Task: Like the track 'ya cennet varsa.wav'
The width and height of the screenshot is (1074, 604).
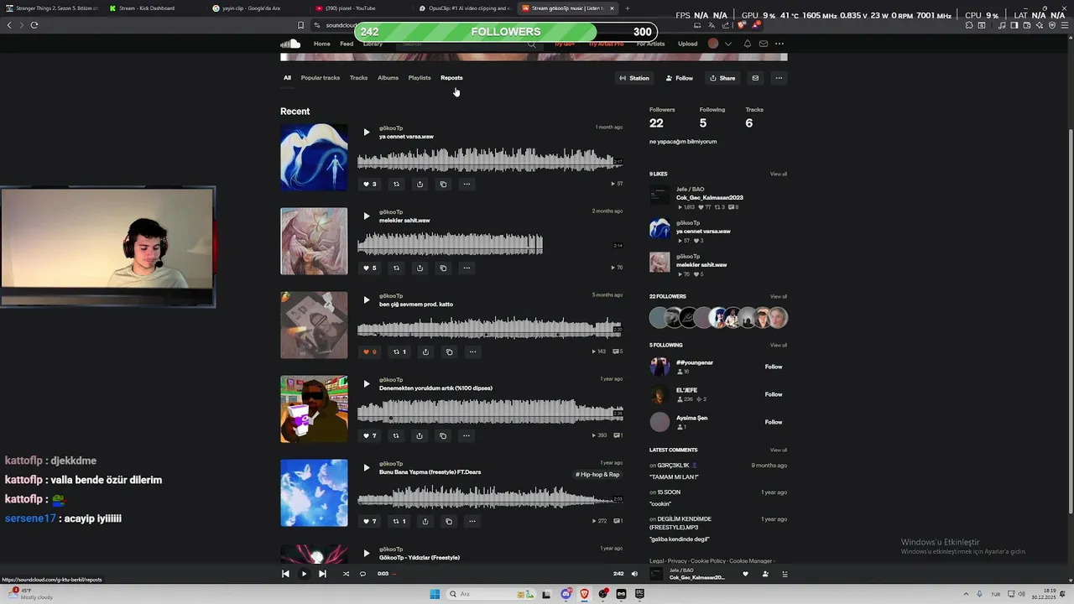Action: (x=369, y=184)
